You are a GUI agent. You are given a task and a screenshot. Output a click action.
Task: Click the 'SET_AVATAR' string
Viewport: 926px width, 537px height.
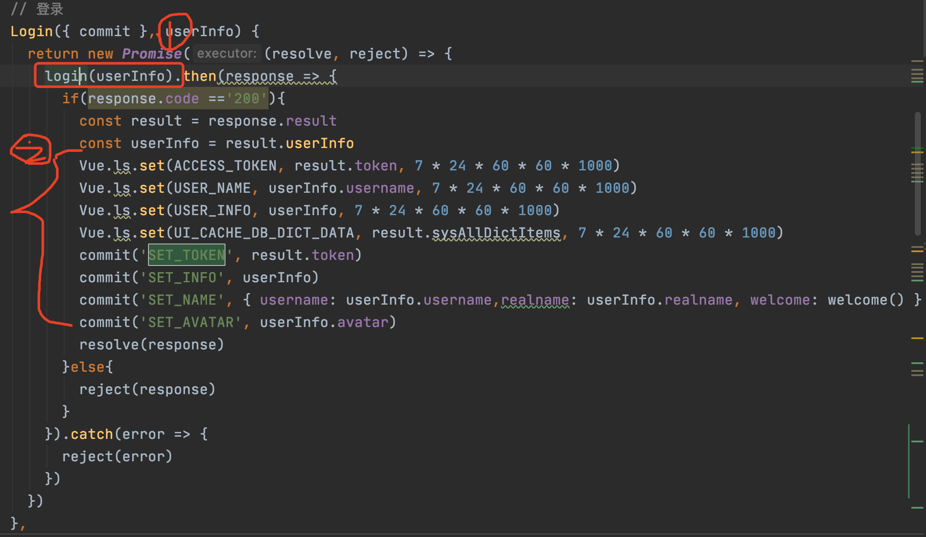click(x=191, y=322)
